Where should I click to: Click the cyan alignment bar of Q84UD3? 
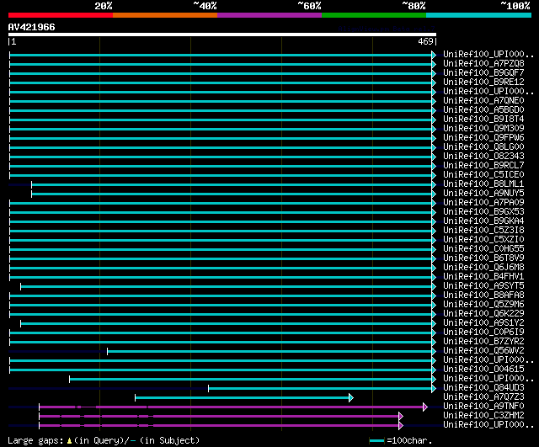[320, 389]
